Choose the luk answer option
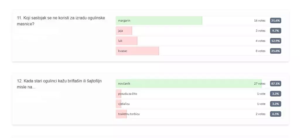 click(x=200, y=41)
